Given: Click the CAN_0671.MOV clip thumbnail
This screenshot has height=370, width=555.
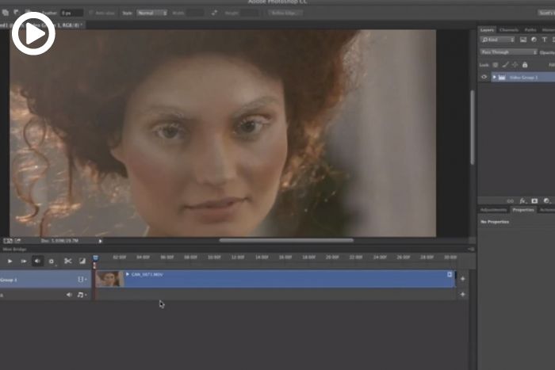Looking at the screenshot, I should pyautogui.click(x=109, y=279).
